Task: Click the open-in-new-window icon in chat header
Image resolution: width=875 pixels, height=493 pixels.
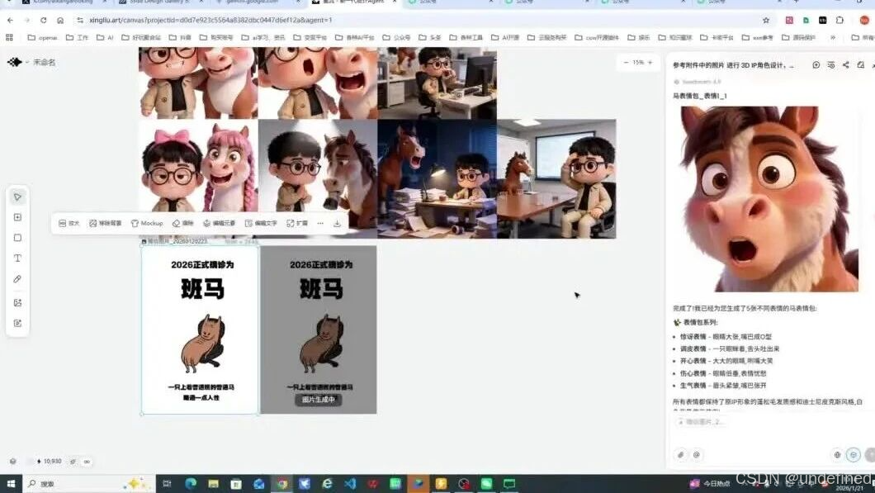Action: coord(861,65)
